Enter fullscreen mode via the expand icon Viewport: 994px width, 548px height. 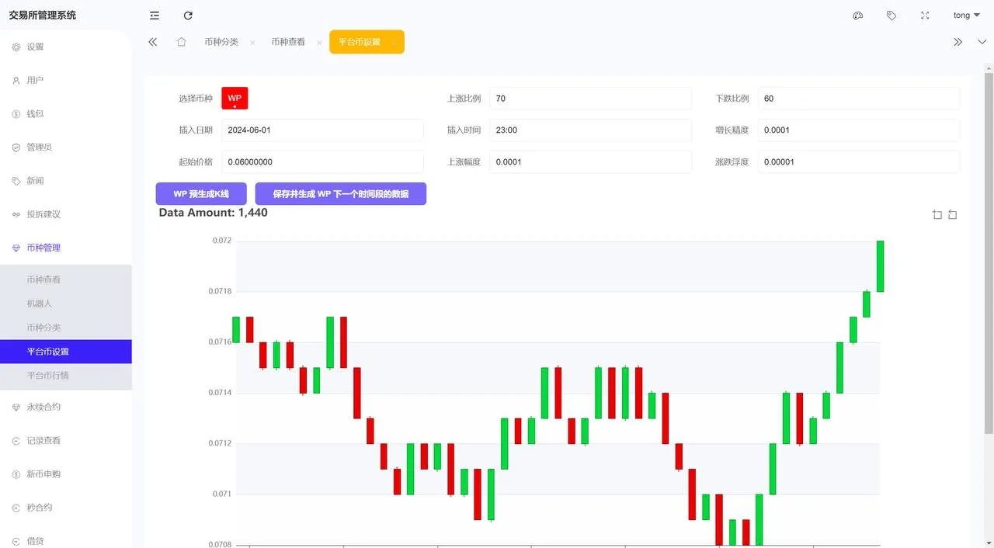(x=925, y=16)
